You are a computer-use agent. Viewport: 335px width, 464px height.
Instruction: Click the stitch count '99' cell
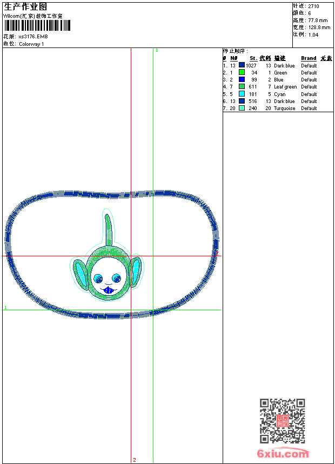[254, 80]
